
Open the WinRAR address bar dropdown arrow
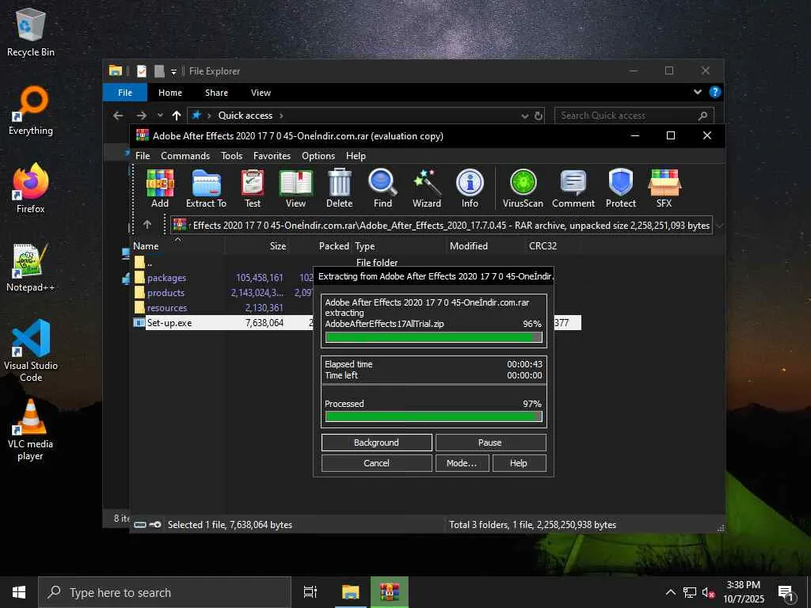pyautogui.click(x=718, y=226)
